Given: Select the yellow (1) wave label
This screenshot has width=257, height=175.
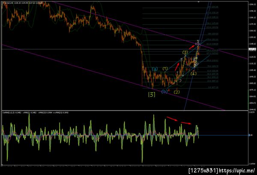Looking at the screenshot, I should click(165, 69).
